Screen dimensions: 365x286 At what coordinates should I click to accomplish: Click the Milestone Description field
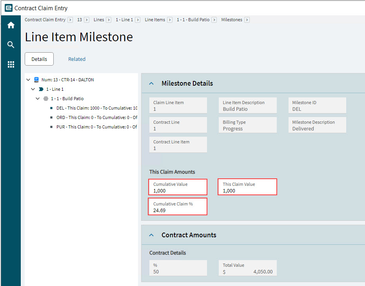click(317, 125)
